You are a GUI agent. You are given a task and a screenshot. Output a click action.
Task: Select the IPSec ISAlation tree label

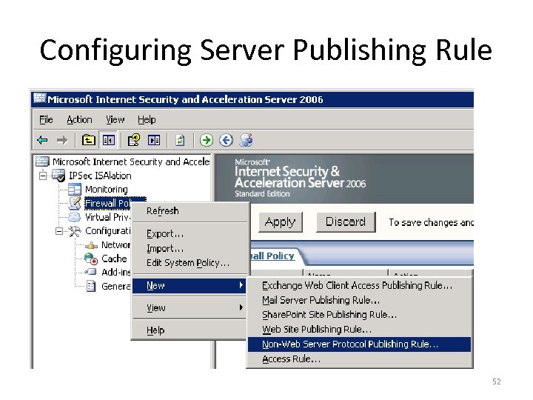[100, 176]
